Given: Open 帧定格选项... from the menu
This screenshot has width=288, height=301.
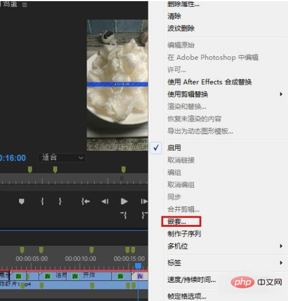Looking at the screenshot, I should click(x=187, y=296).
